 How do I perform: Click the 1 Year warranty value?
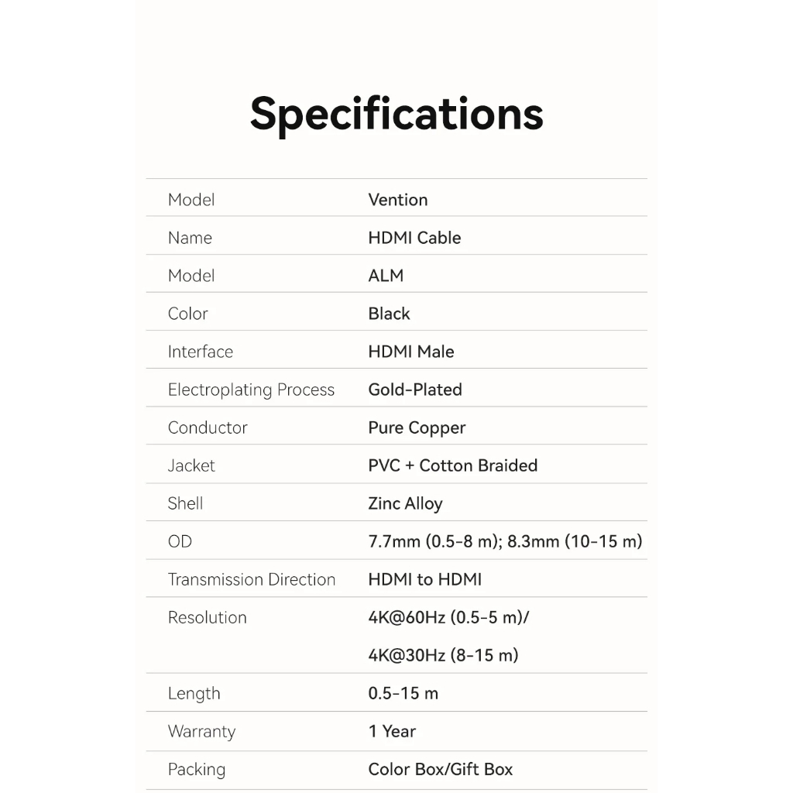(x=392, y=731)
